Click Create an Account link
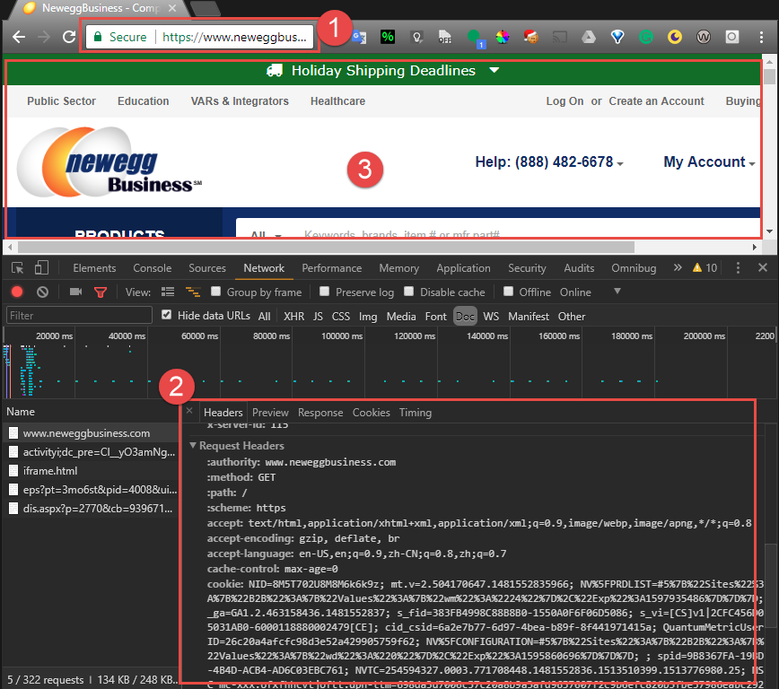This screenshot has height=689, width=779. coord(656,100)
